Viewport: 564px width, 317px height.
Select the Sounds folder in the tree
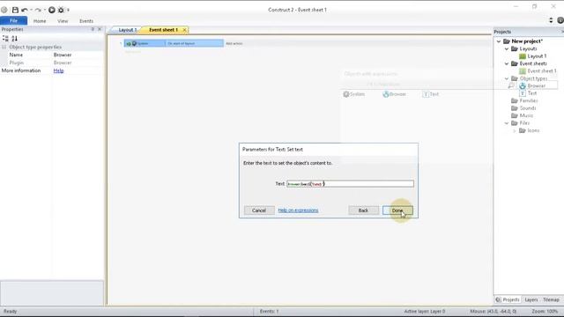(528, 108)
